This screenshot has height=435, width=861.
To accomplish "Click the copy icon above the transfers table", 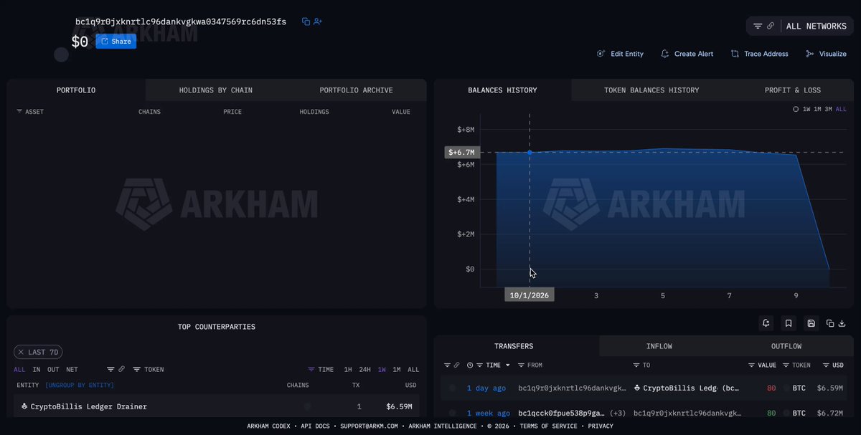I will tap(830, 323).
